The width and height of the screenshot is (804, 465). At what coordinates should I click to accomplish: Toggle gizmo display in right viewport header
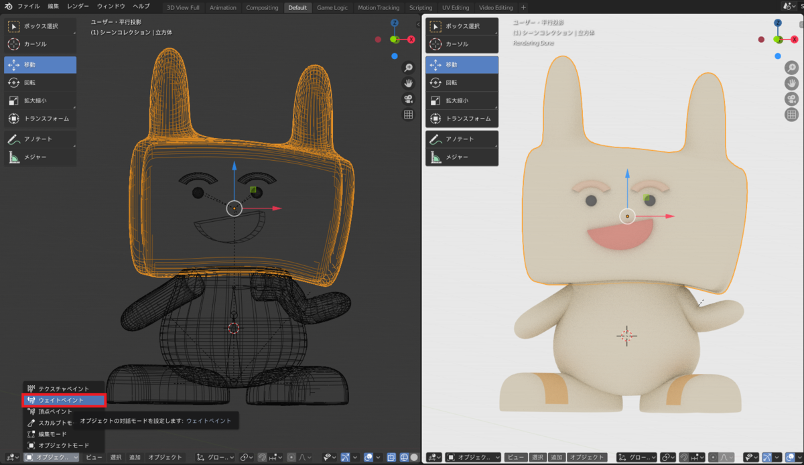pyautogui.click(x=767, y=458)
